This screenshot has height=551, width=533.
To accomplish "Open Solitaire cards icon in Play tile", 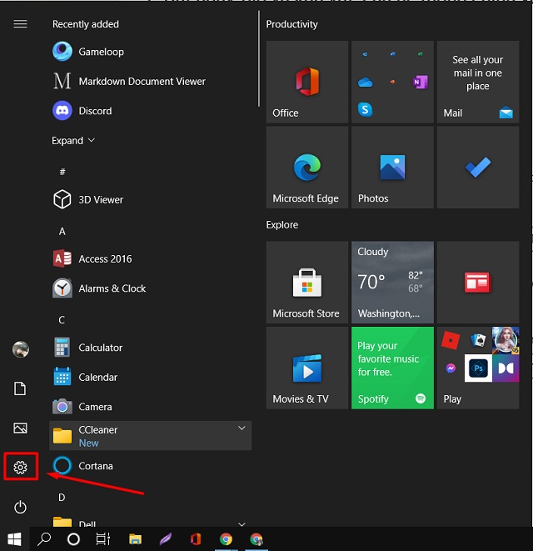I will pos(478,340).
